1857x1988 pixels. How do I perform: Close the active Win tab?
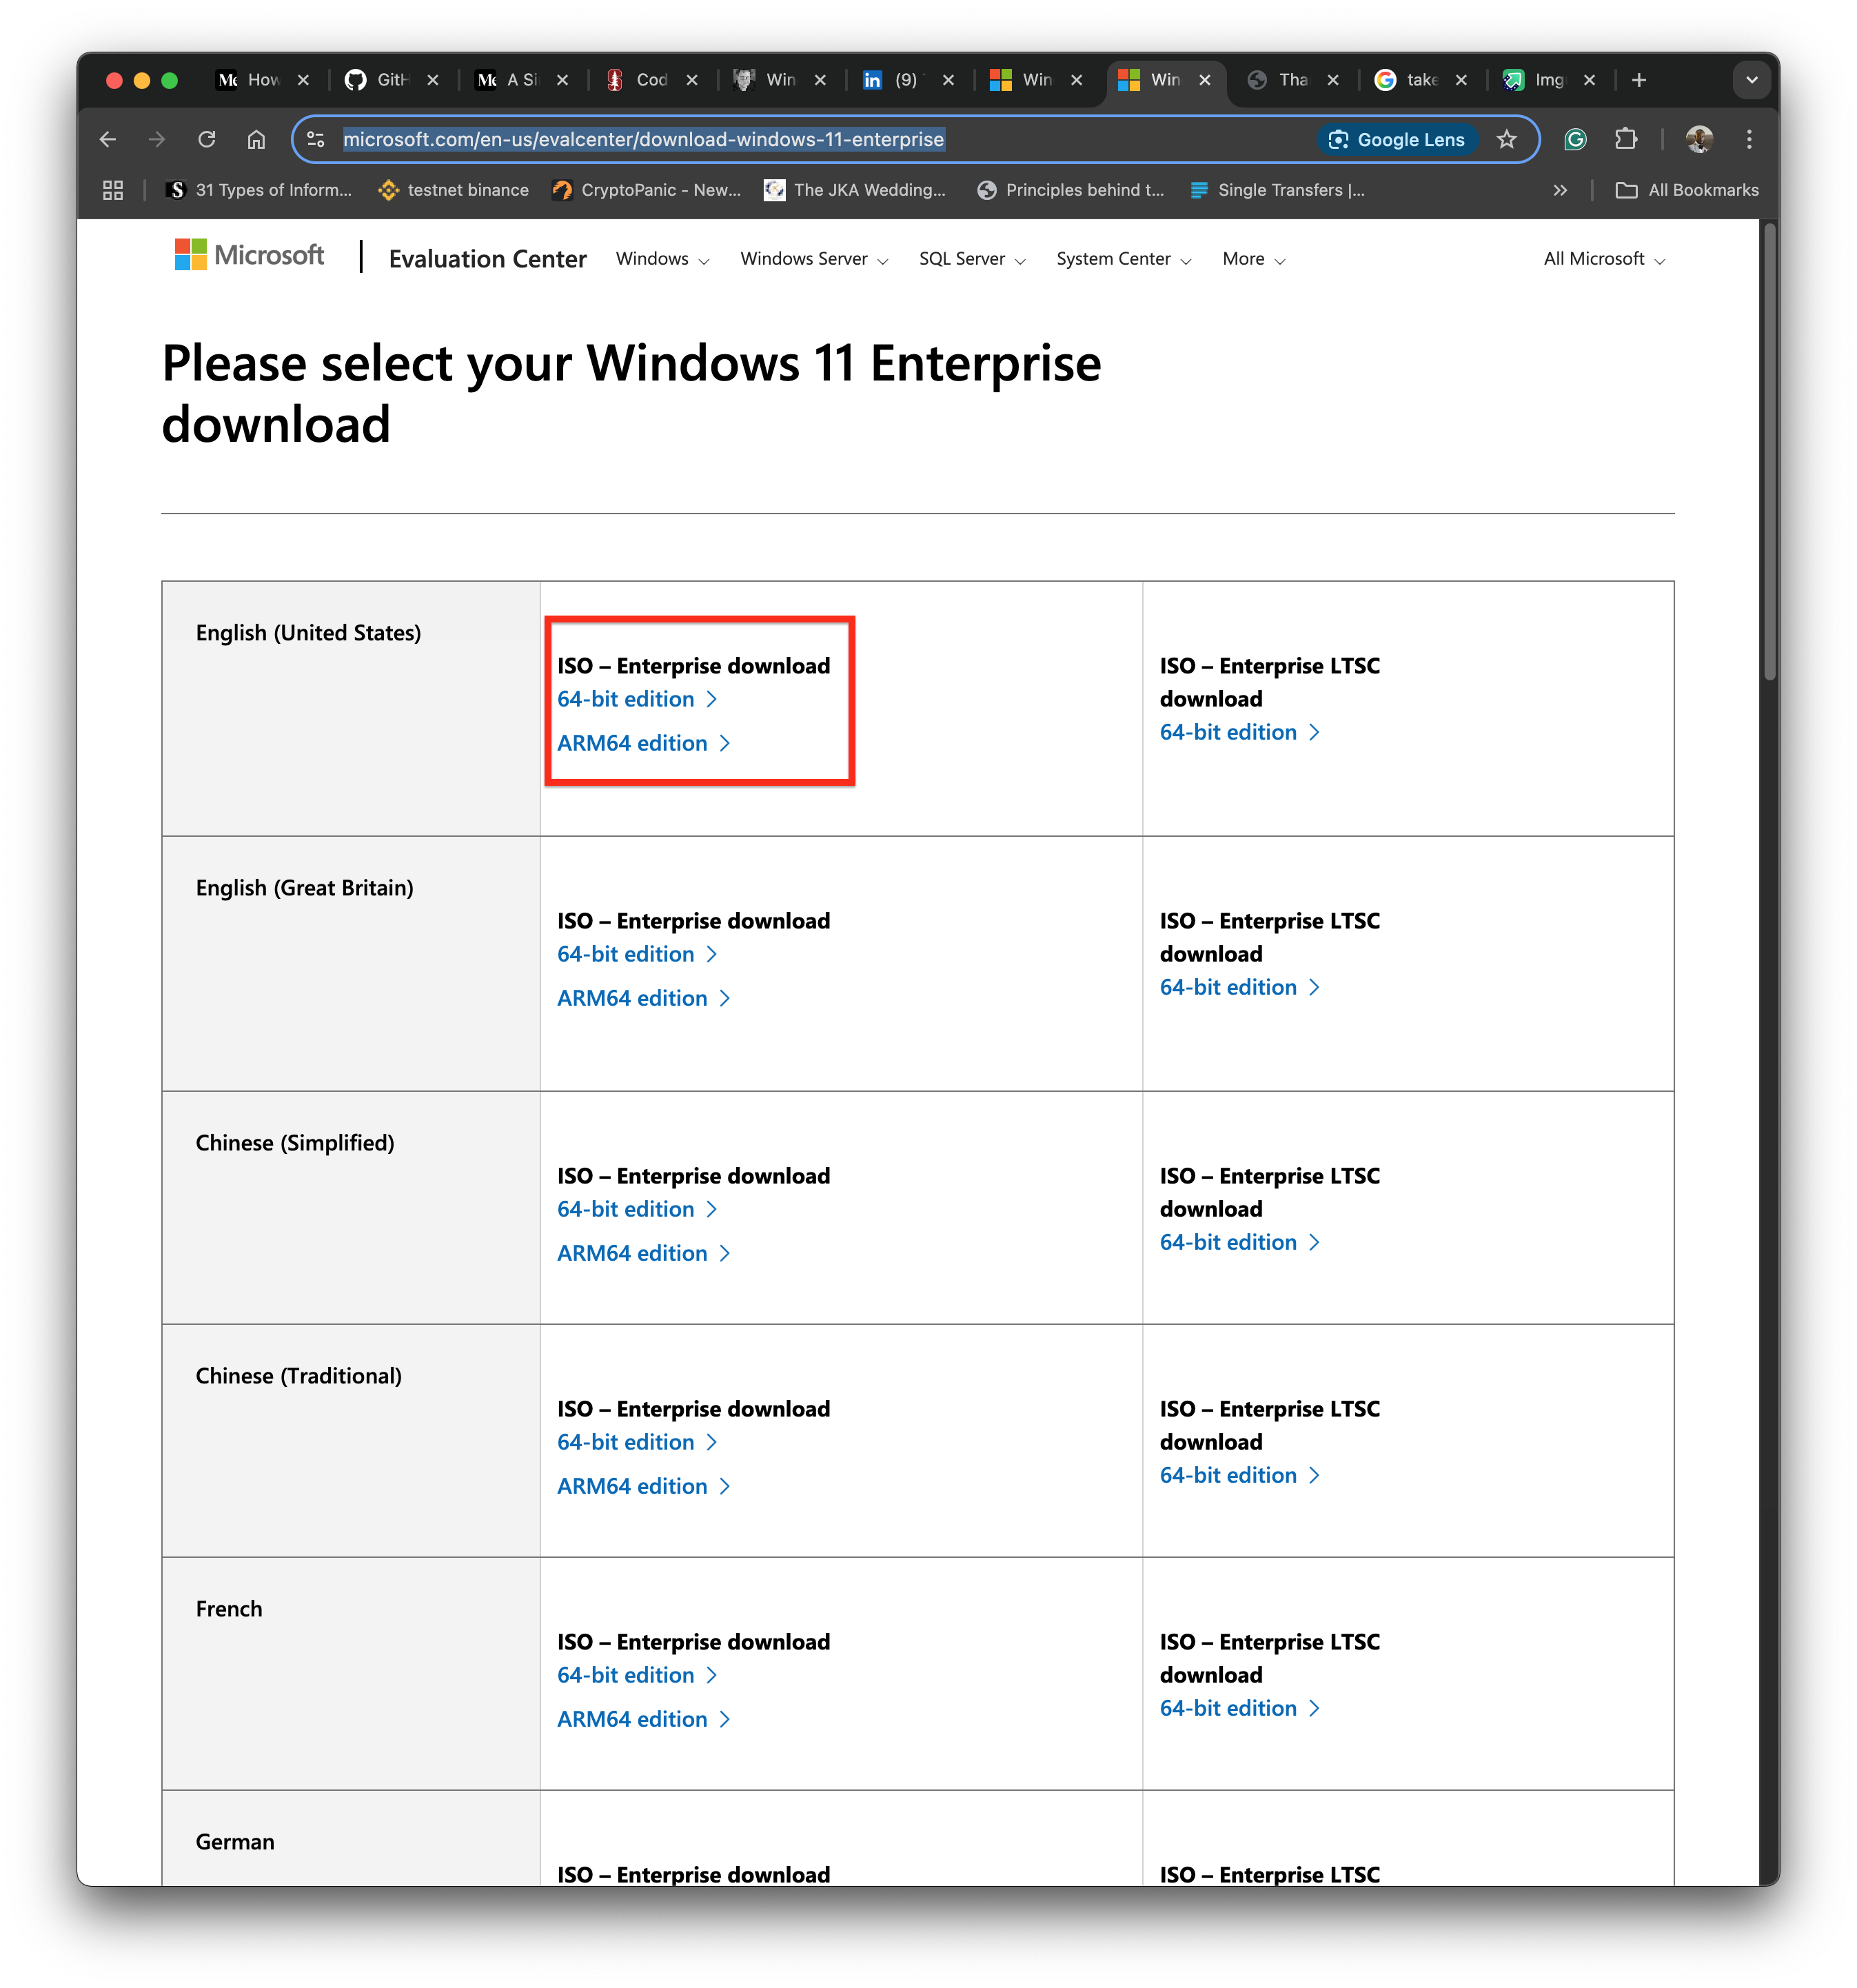(1205, 80)
